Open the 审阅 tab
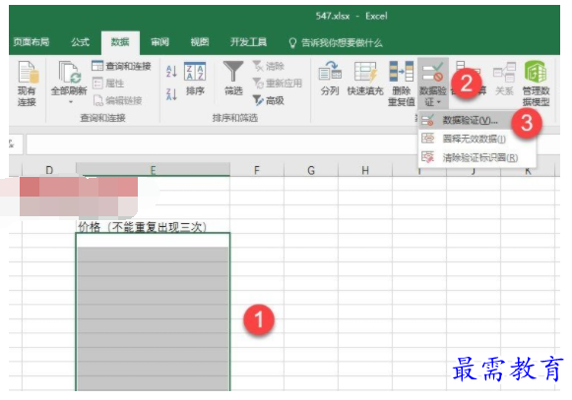572x400 pixels. coord(159,42)
